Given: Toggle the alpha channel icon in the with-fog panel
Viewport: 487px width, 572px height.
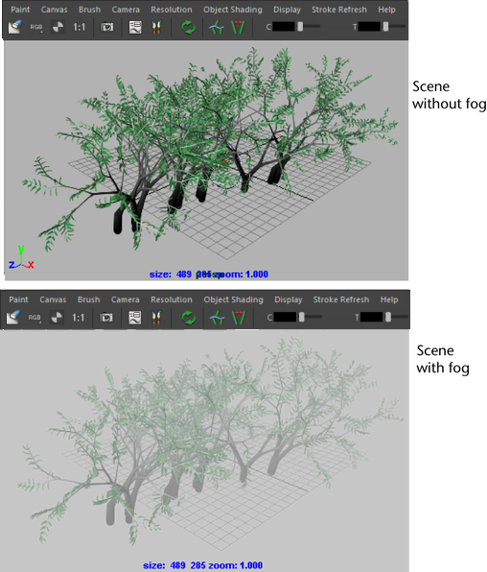Looking at the screenshot, I should click(57, 318).
